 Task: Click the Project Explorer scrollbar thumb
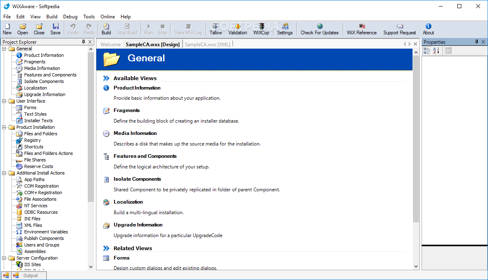point(91,127)
